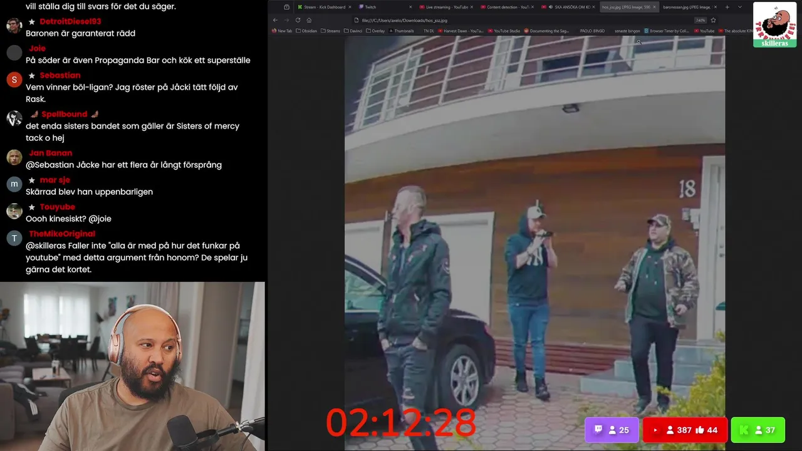
Task: Click DetroitDiesel93 username in chat
Action: point(70,21)
